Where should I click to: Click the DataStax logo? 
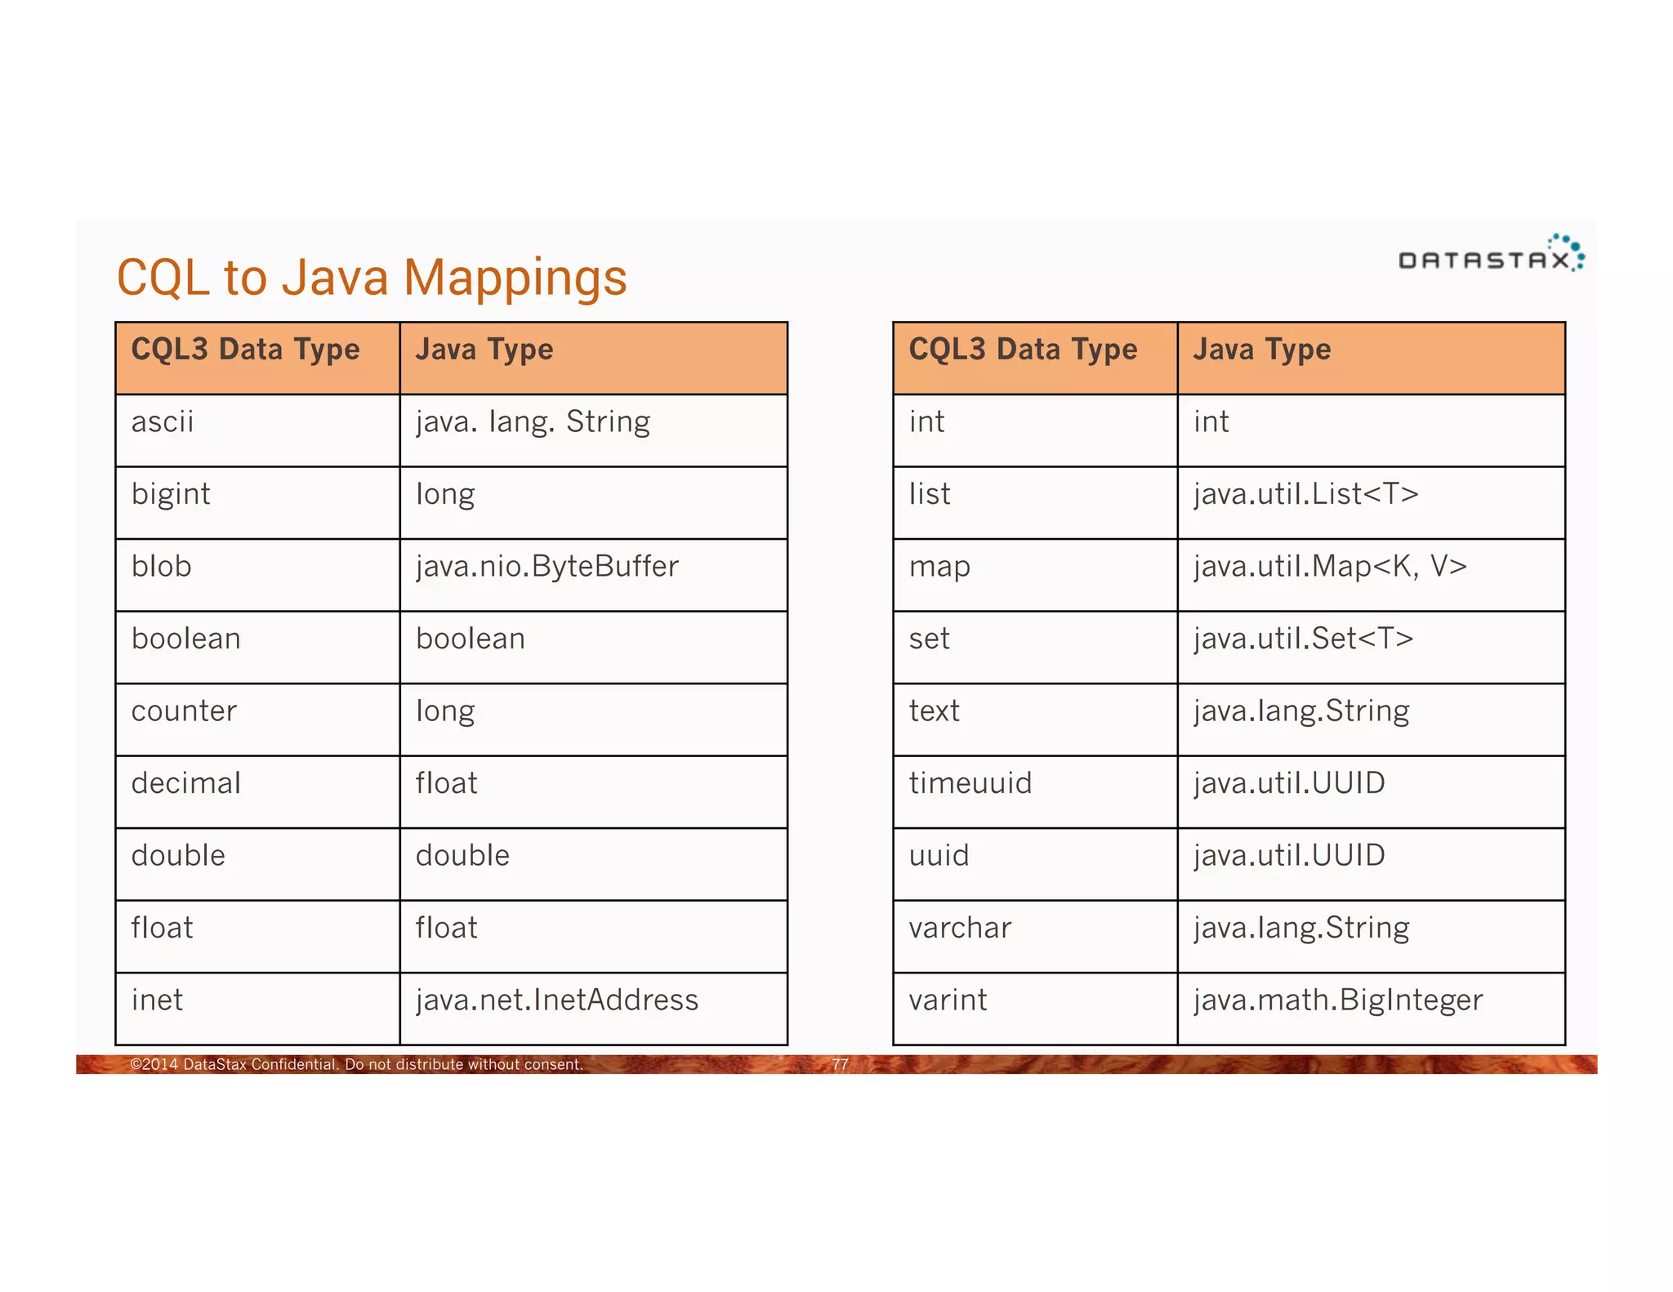click(1492, 253)
